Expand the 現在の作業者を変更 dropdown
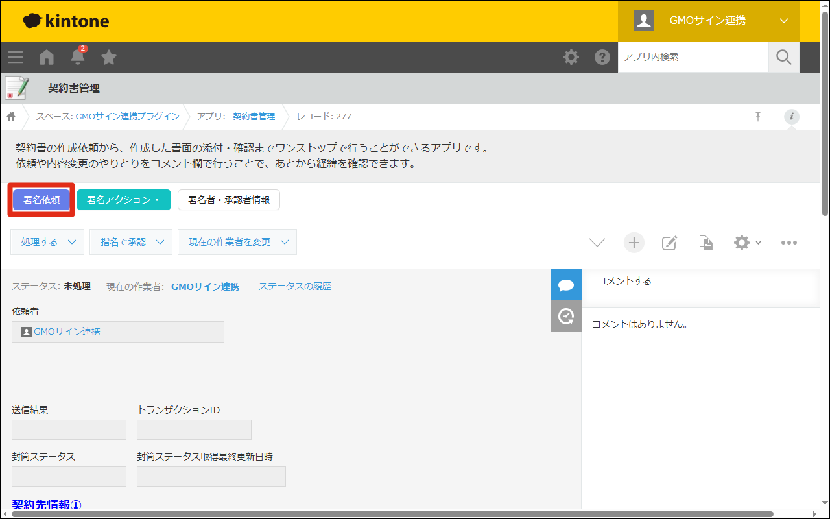 (x=237, y=242)
